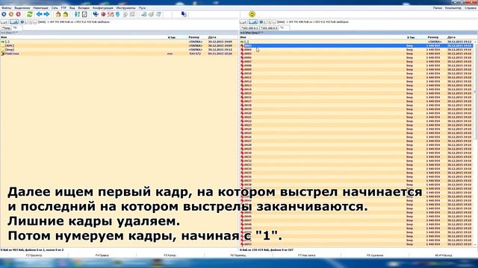Open the Выделение menu

[22, 8]
